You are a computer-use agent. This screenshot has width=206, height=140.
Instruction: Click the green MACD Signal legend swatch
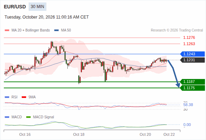(28, 117)
